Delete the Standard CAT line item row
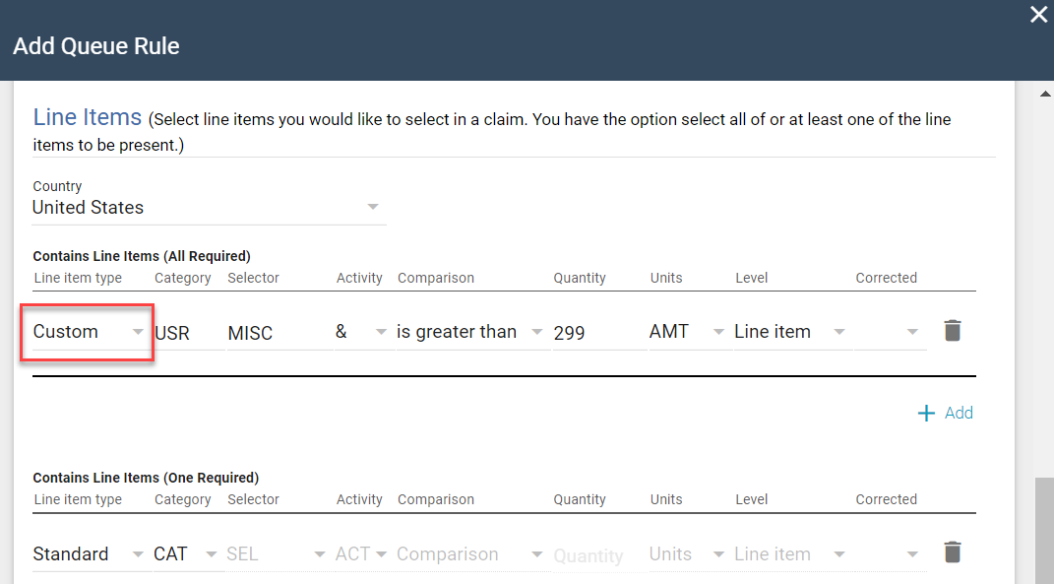1054x584 pixels. (x=952, y=552)
